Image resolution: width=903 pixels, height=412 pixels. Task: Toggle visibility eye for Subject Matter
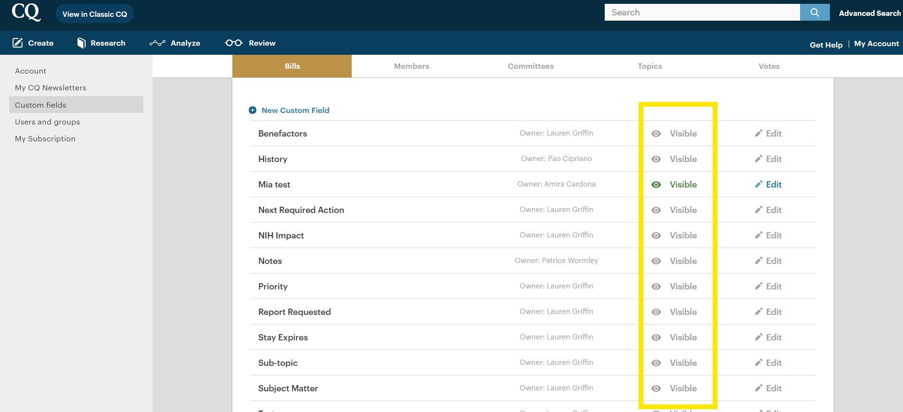(656, 388)
